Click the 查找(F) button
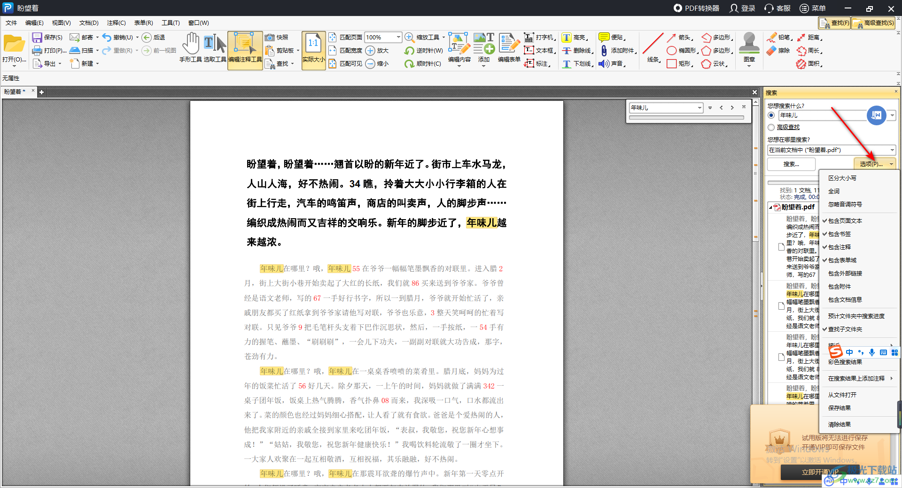Screen dimensions: 902x488 (835, 23)
